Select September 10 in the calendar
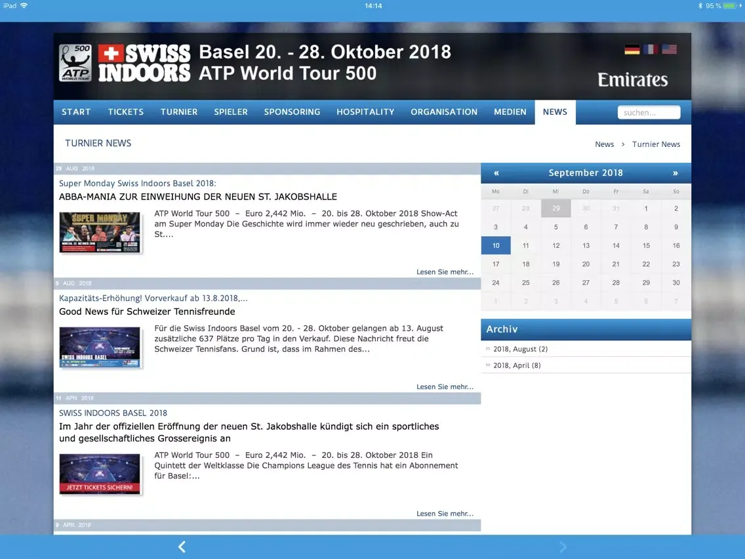Image resolution: width=745 pixels, height=559 pixels. (x=496, y=245)
